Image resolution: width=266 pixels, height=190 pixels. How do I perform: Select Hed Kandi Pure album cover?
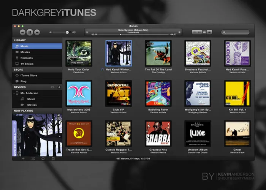[237, 53]
